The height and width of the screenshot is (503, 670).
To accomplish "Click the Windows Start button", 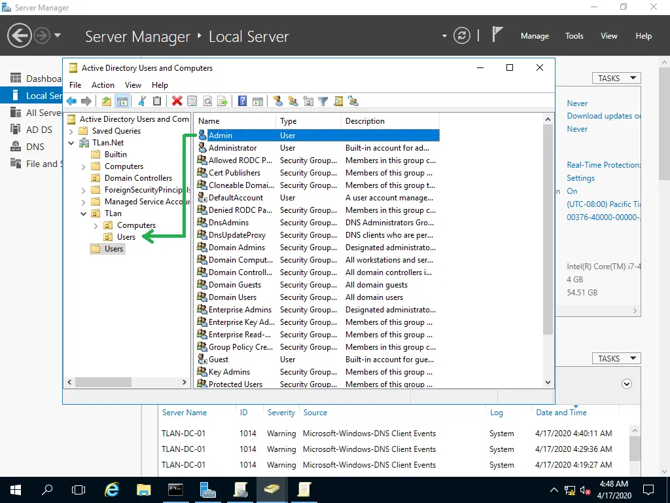I will (x=16, y=490).
